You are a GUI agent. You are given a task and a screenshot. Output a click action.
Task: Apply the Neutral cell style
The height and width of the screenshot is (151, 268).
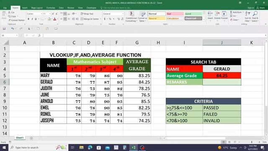(x=157, y=18)
